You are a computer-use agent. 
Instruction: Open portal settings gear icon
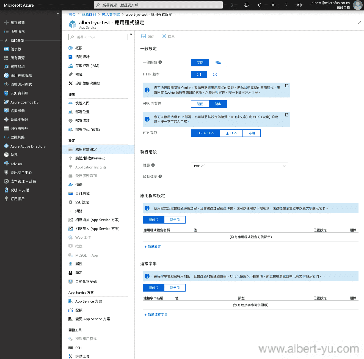pos(273,5)
